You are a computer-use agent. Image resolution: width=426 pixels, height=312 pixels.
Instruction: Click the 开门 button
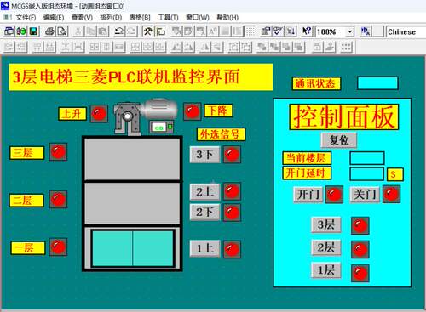(x=308, y=195)
